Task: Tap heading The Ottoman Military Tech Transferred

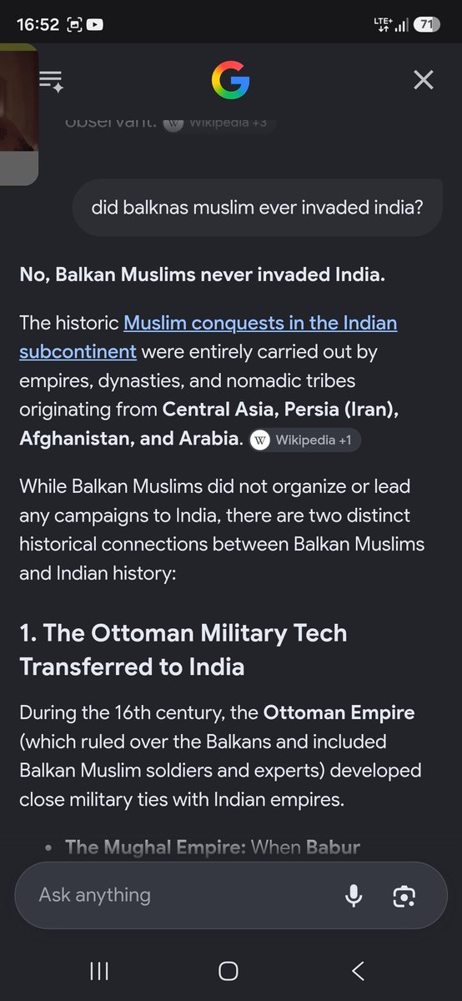Action: tap(183, 650)
